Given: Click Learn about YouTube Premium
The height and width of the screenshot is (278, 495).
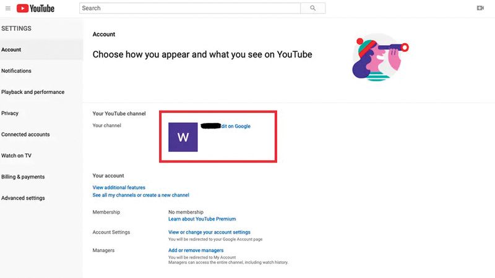Looking at the screenshot, I should tap(202, 219).
